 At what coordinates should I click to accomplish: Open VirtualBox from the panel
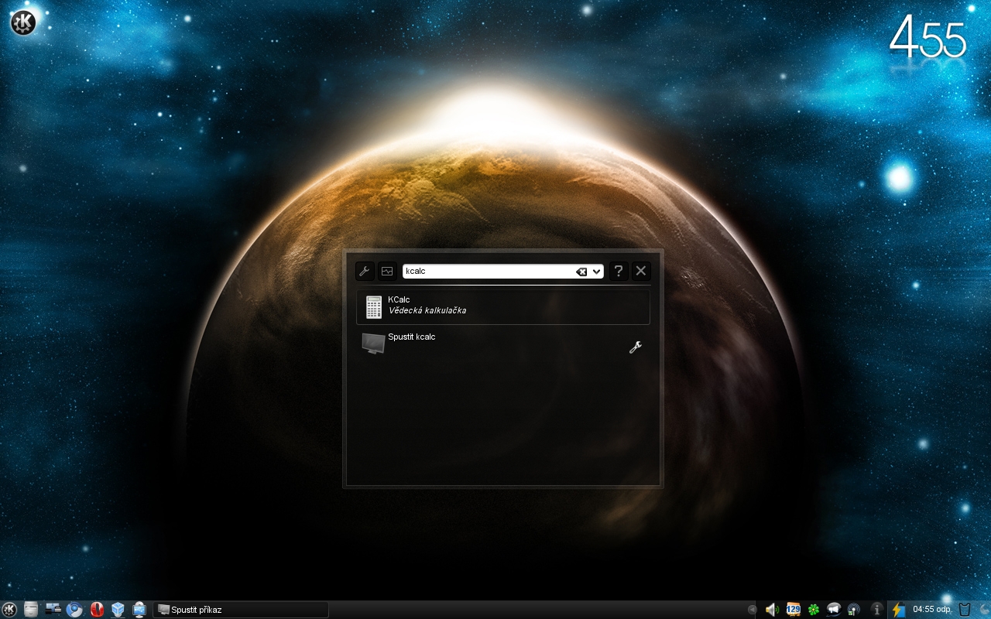pos(118,610)
